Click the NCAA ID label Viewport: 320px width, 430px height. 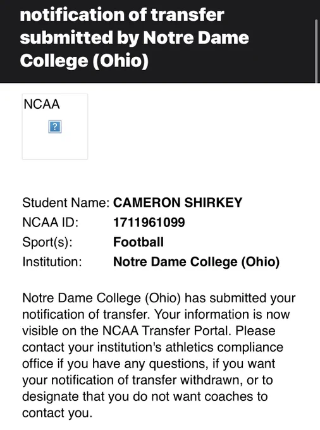(51, 223)
